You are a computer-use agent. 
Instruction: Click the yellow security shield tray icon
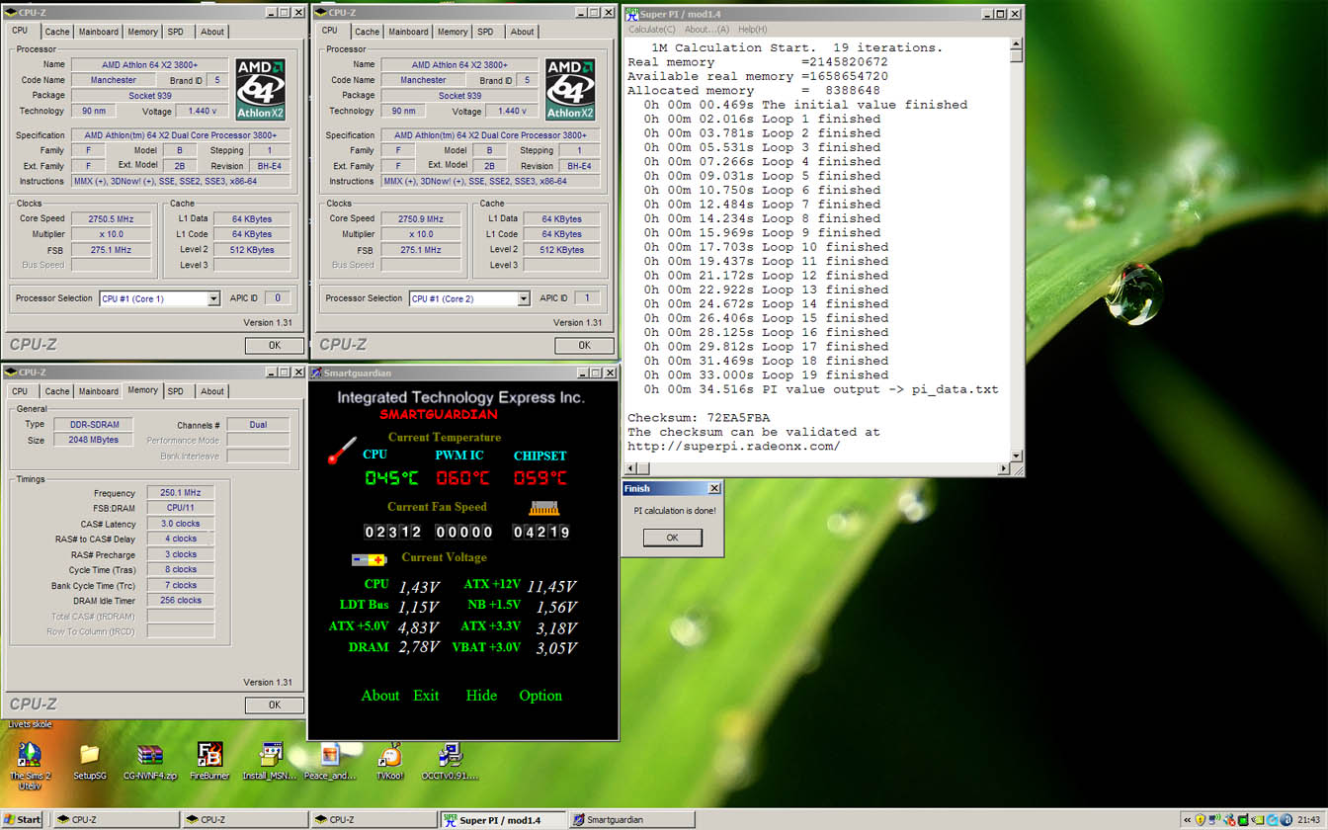pyautogui.click(x=1200, y=820)
